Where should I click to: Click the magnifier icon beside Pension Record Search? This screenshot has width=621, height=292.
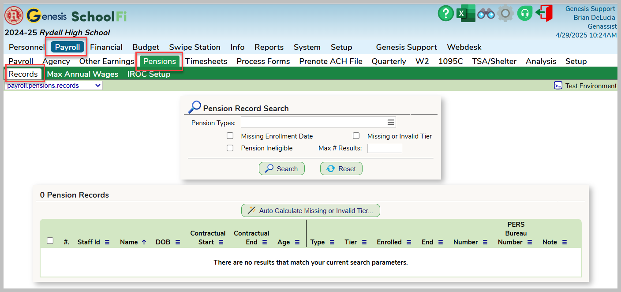click(195, 107)
